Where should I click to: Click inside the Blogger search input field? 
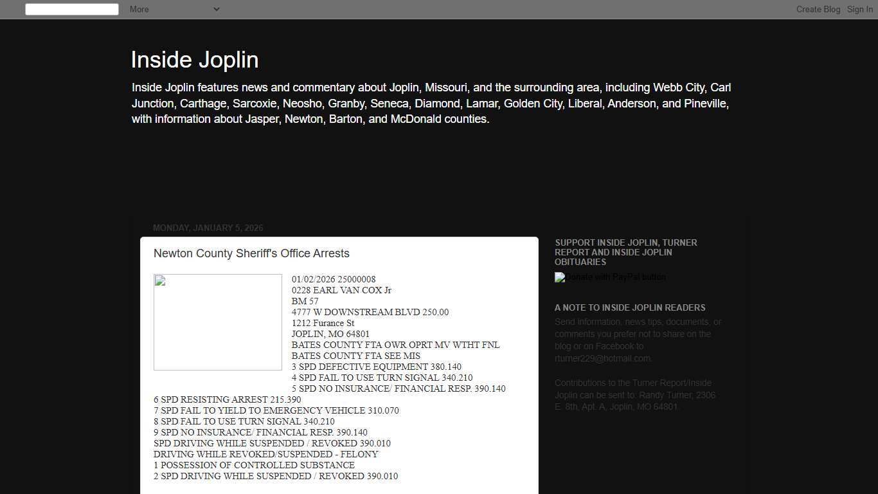pos(71,9)
